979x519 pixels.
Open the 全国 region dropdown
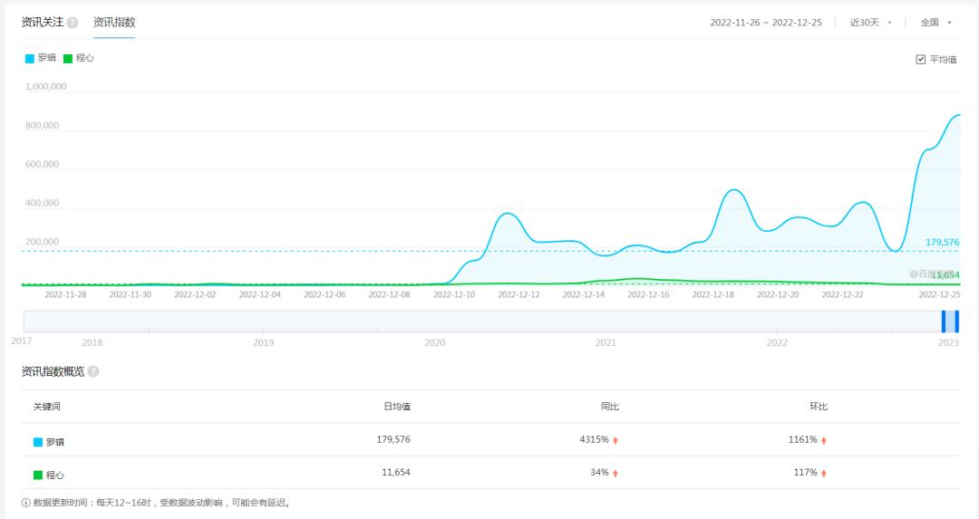pos(935,23)
